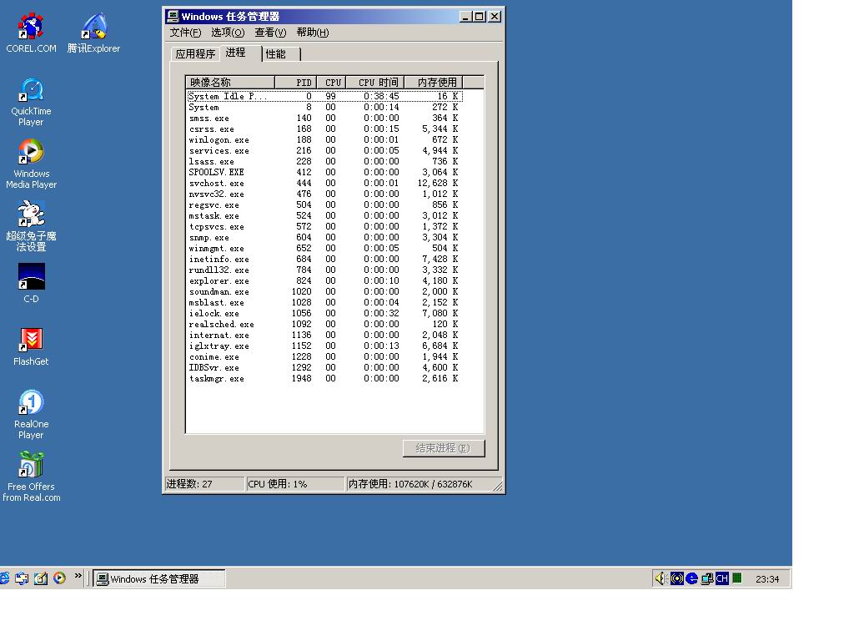The width and height of the screenshot is (854, 641).
Task: Select the winlogon.exe process
Action: click(x=324, y=140)
